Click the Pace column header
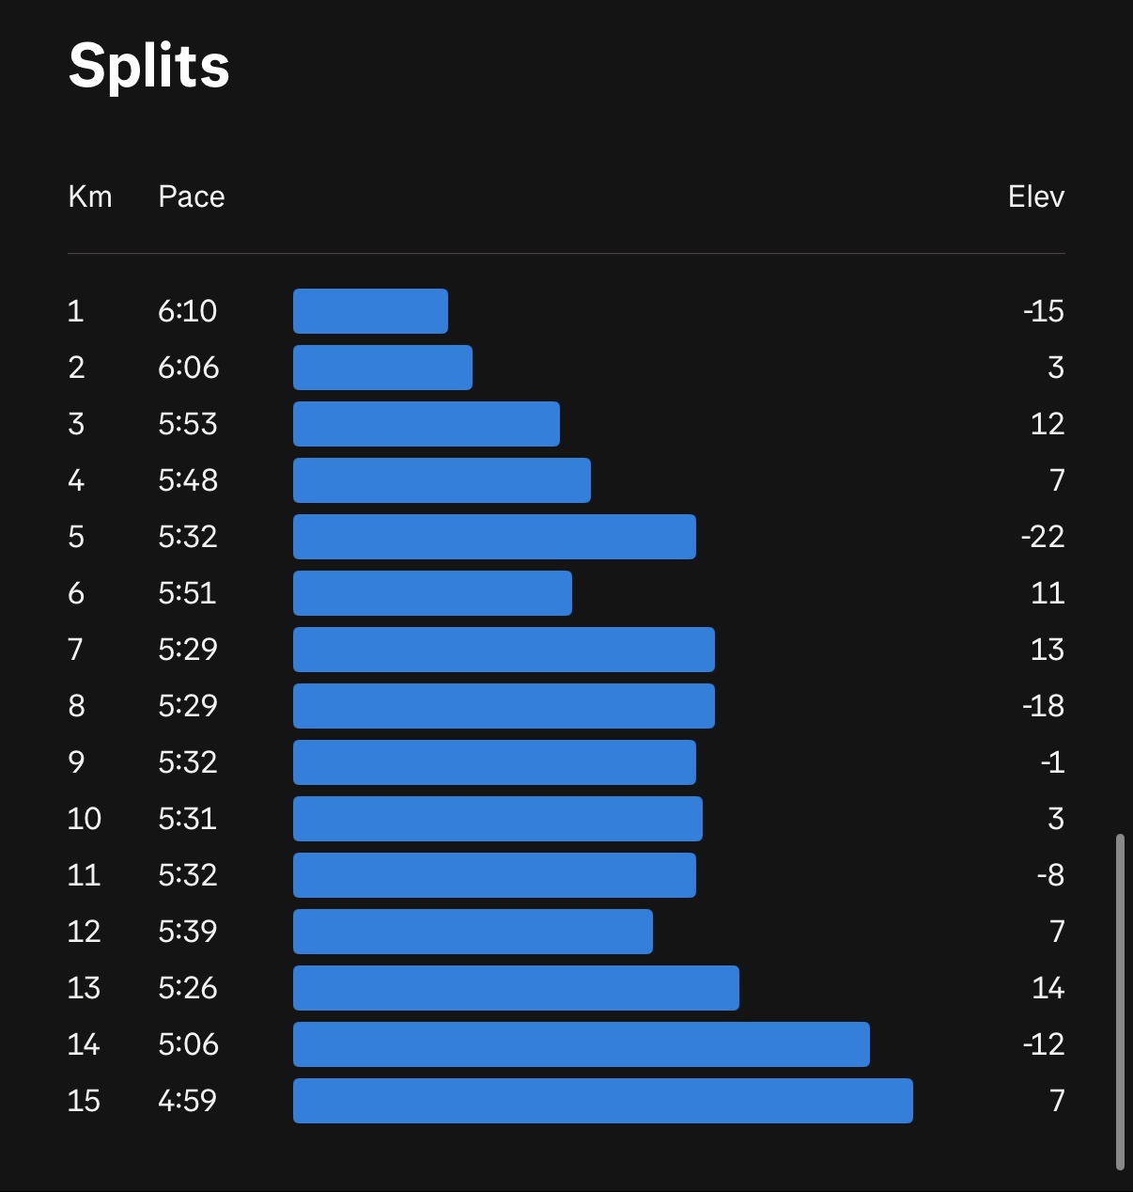Screen dimensions: 1133x1192 (192, 196)
